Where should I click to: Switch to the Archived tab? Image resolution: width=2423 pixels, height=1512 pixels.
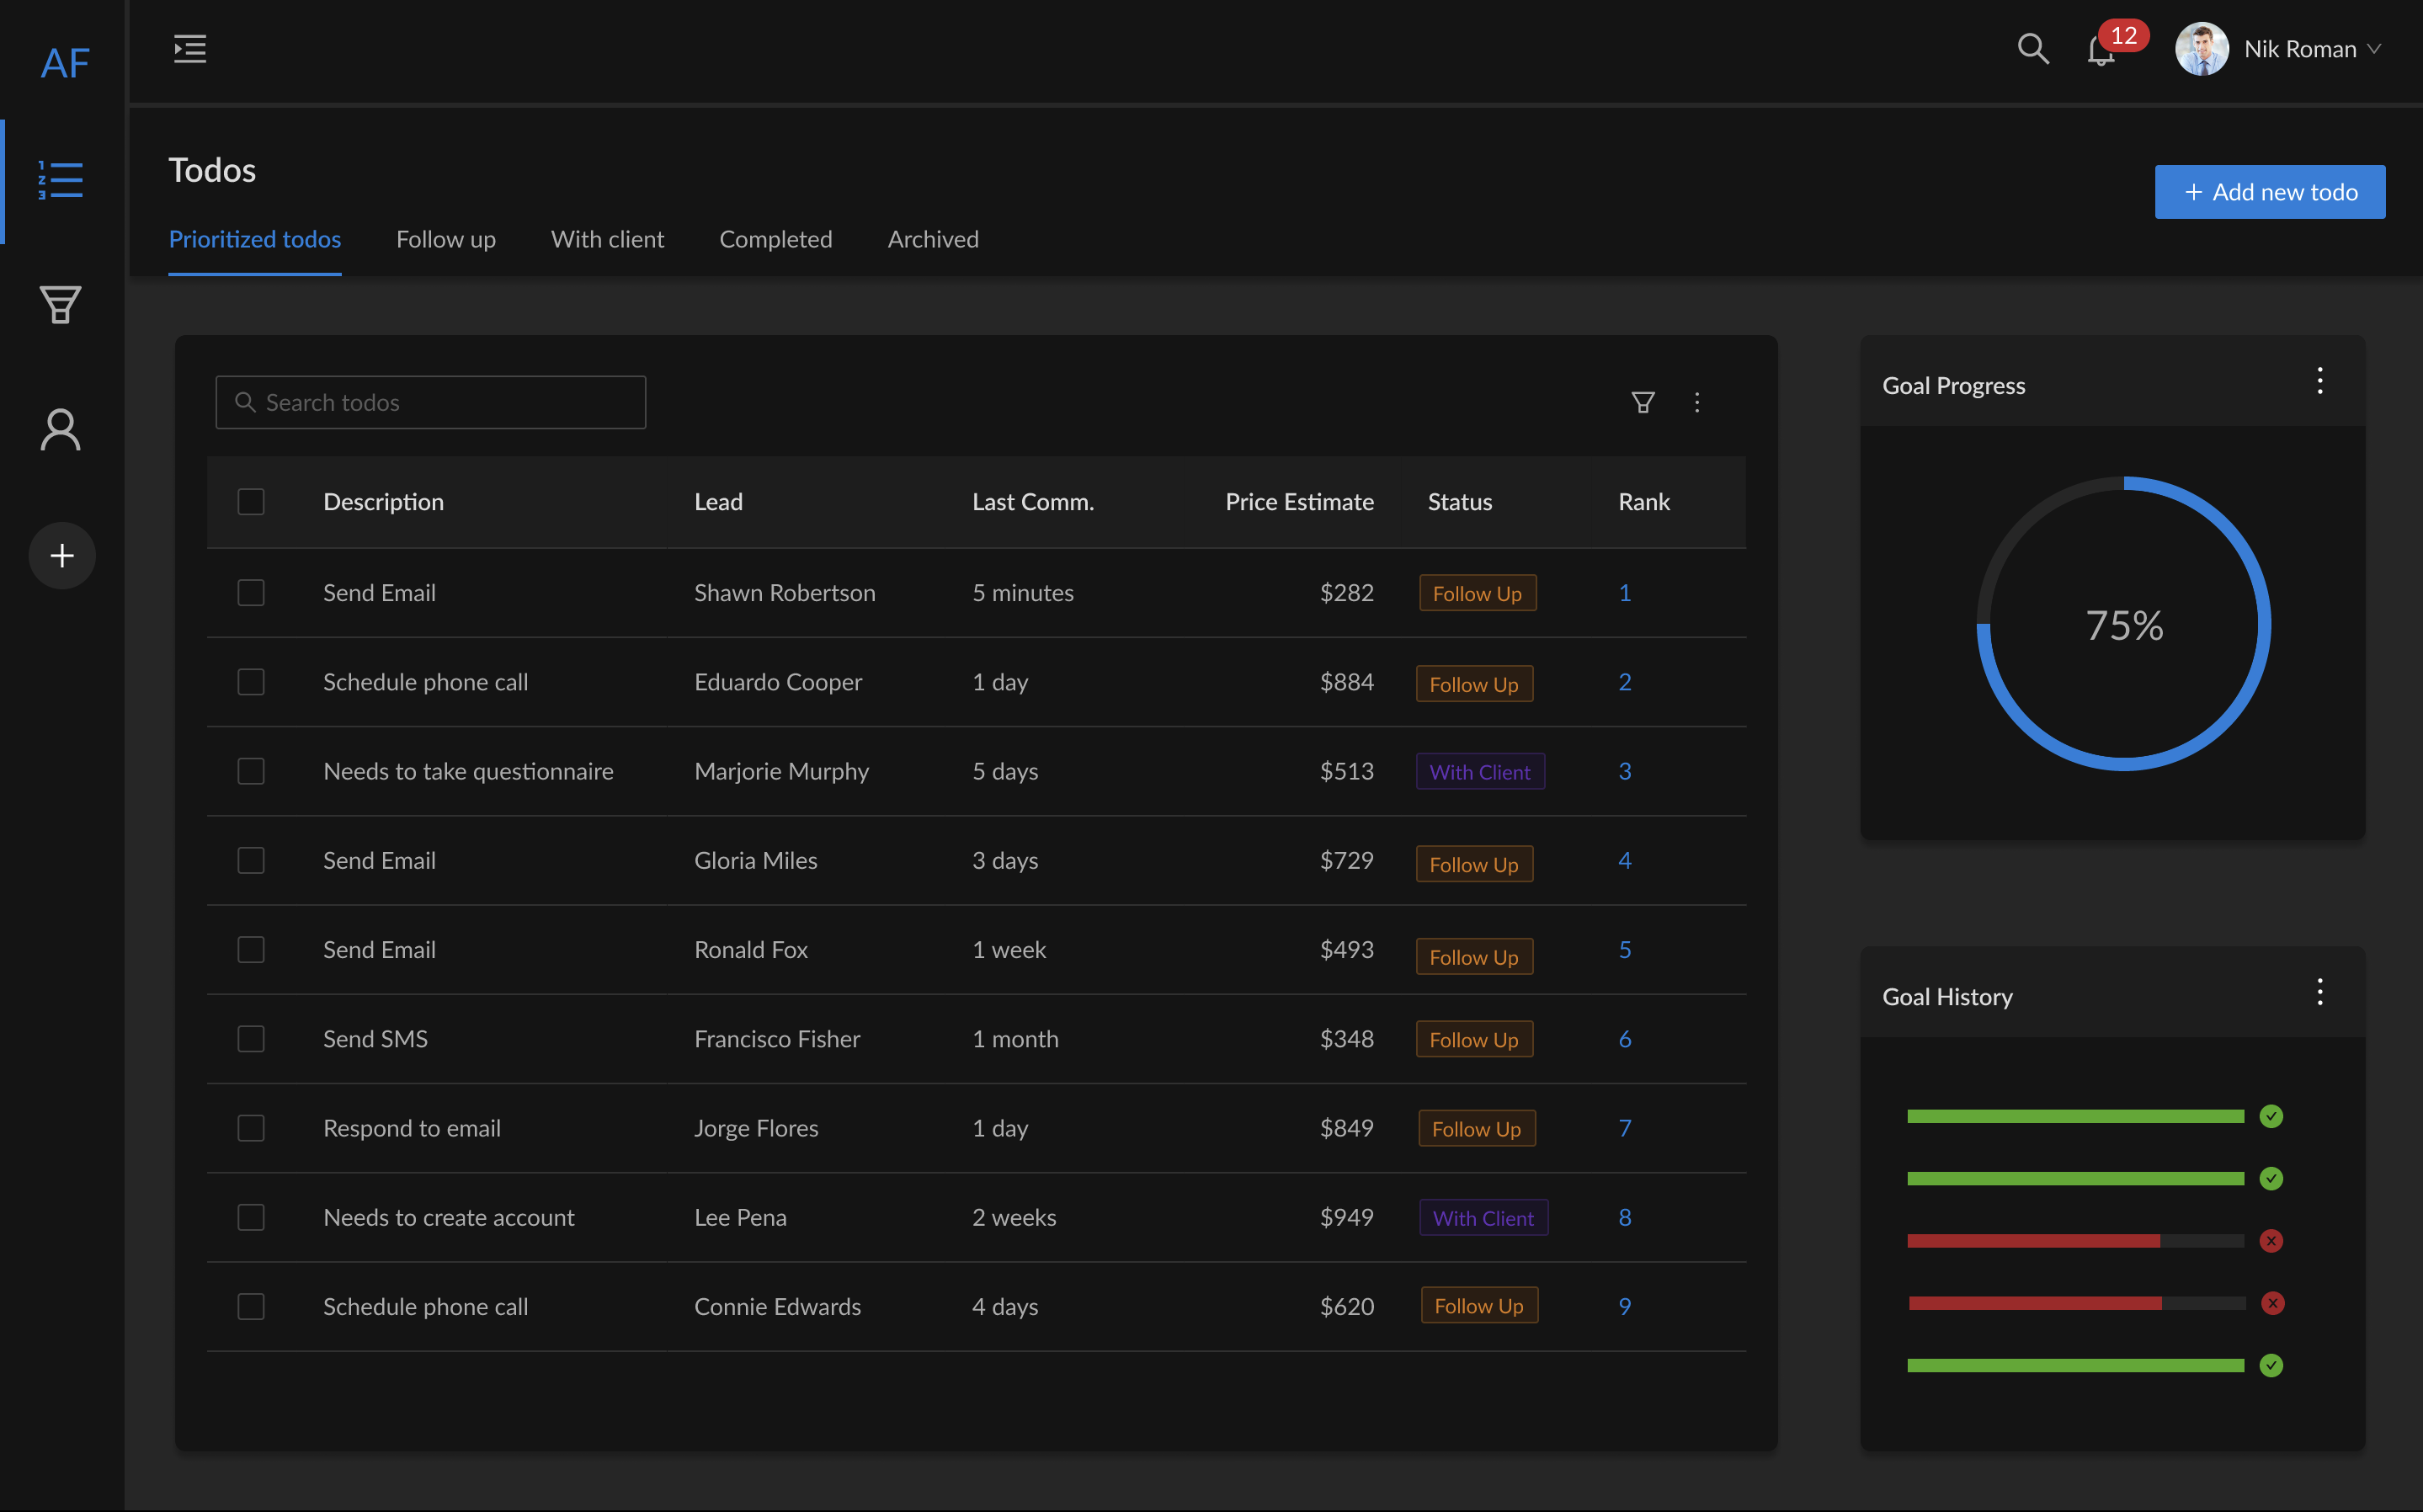pyautogui.click(x=933, y=239)
